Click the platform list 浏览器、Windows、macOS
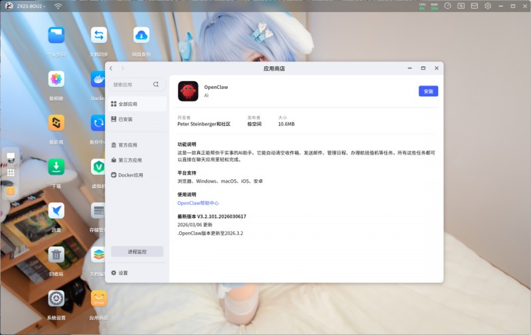Image resolution: width=531 pixels, height=335 pixels. [x=220, y=181]
